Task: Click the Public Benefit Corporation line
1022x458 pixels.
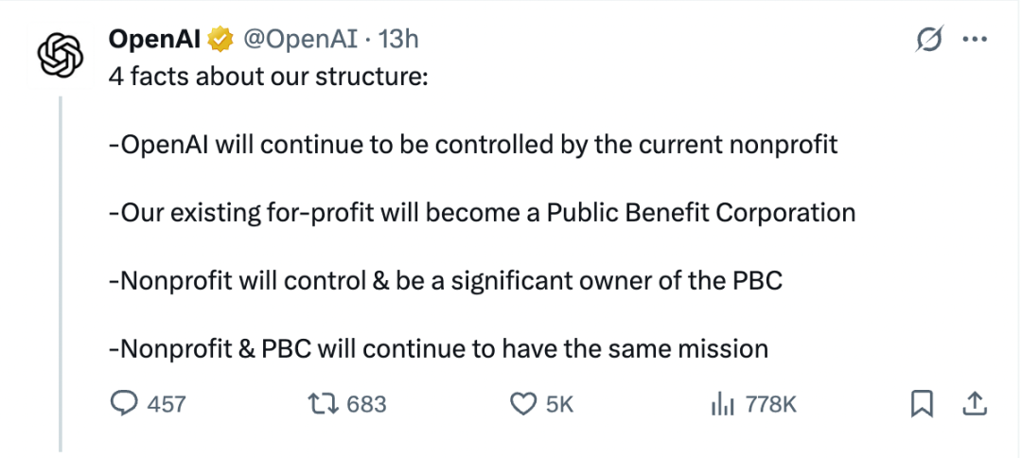Action: (x=483, y=213)
